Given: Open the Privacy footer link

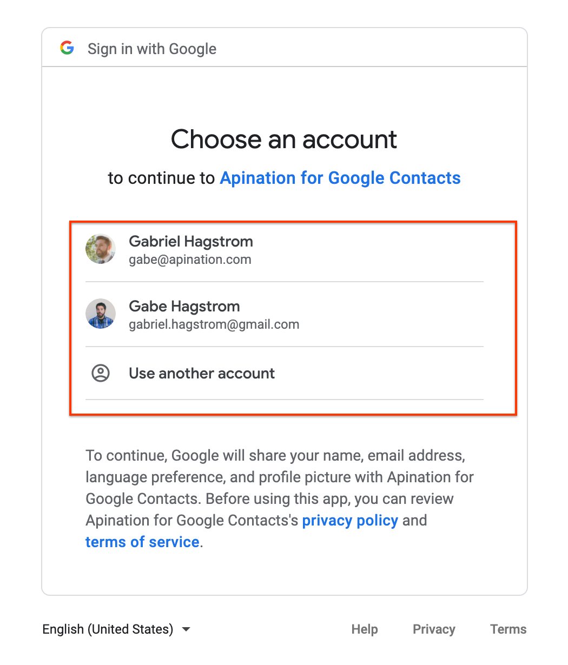Looking at the screenshot, I should (x=434, y=629).
